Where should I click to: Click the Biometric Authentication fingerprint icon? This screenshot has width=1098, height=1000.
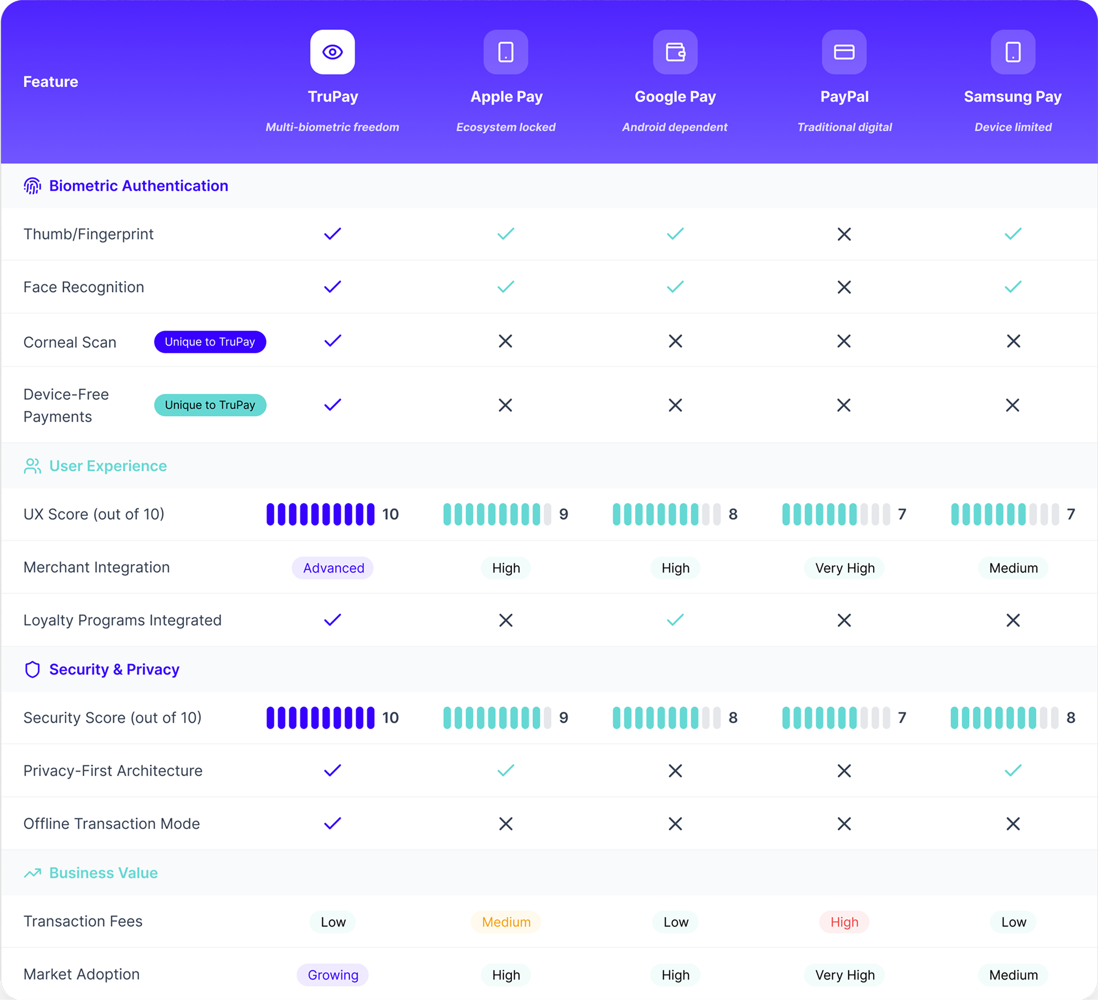pos(32,186)
